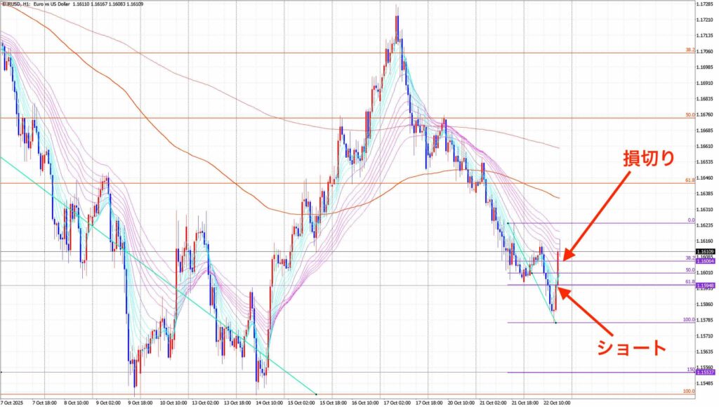The height and width of the screenshot is (407, 719).
Task: Select the purple 100.0 Fibonacci level label
Action: 688,319
